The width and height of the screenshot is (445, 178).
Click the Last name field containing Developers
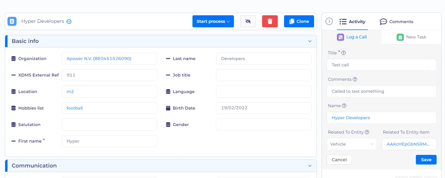point(264,59)
